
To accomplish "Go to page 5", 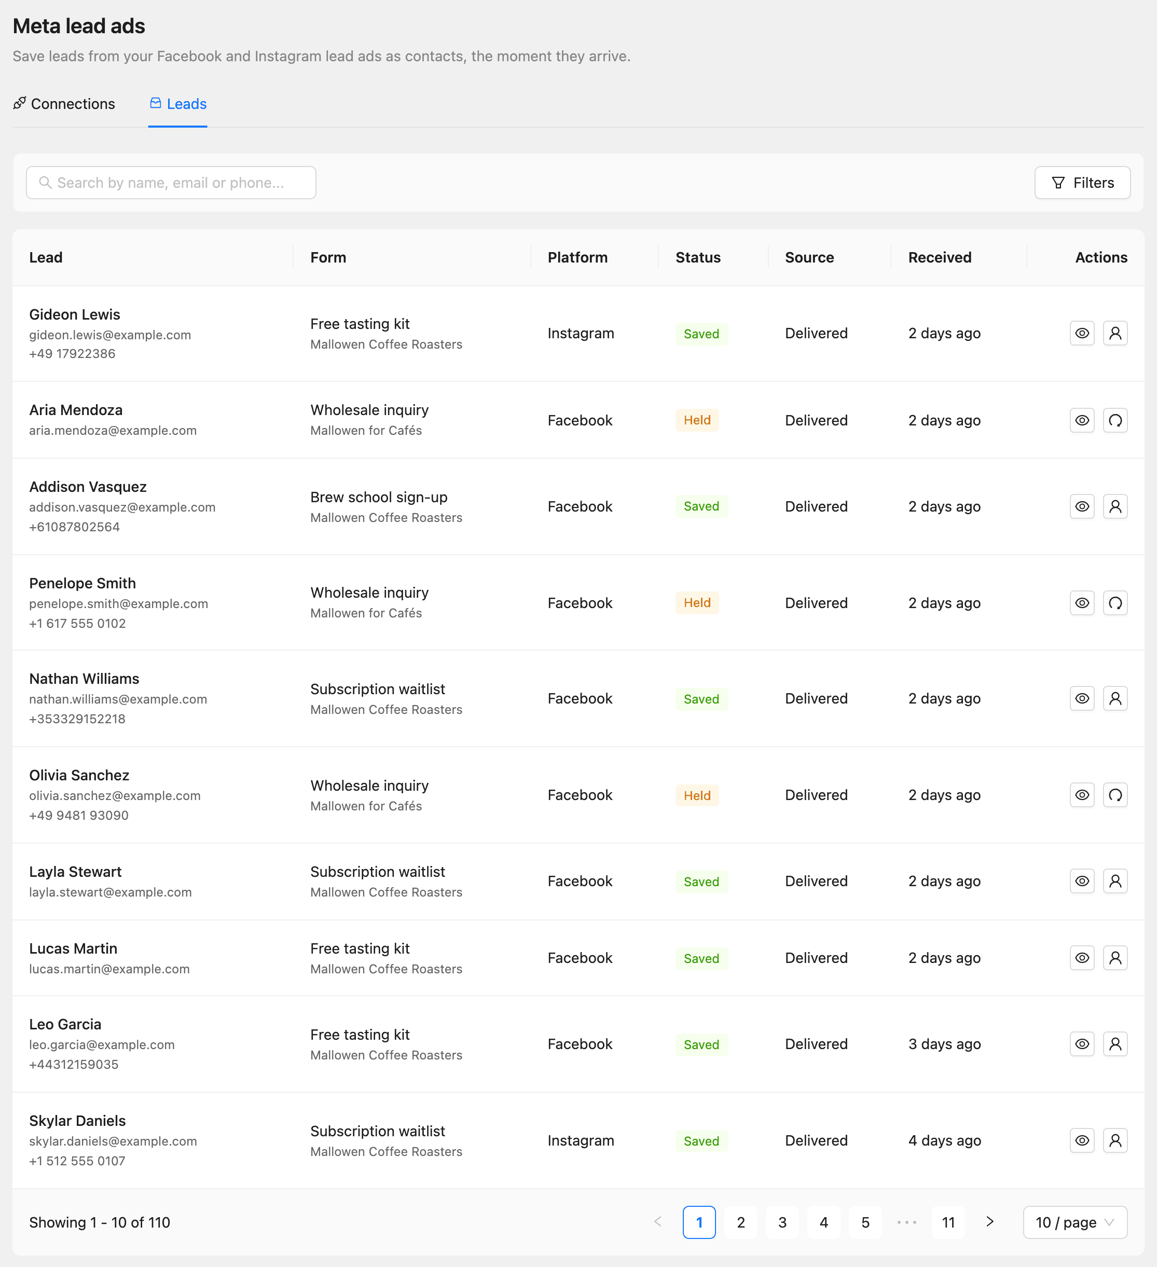I will [865, 1222].
